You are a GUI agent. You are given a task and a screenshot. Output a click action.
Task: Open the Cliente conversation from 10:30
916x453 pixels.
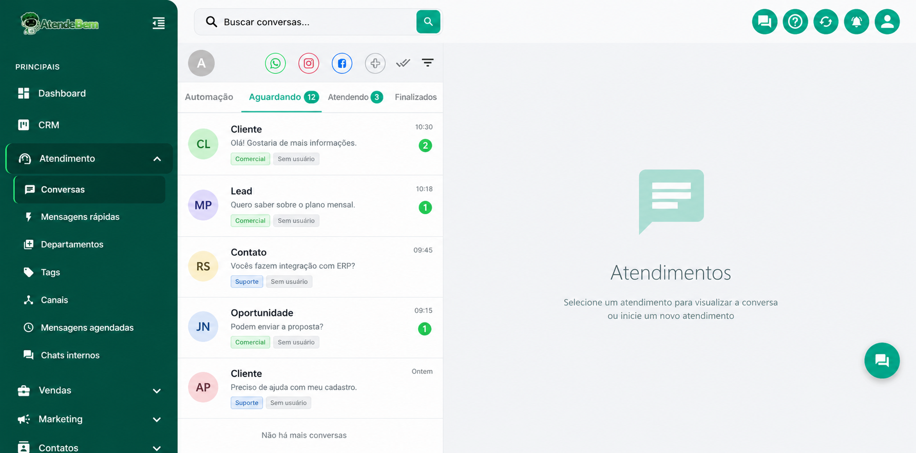click(x=310, y=144)
